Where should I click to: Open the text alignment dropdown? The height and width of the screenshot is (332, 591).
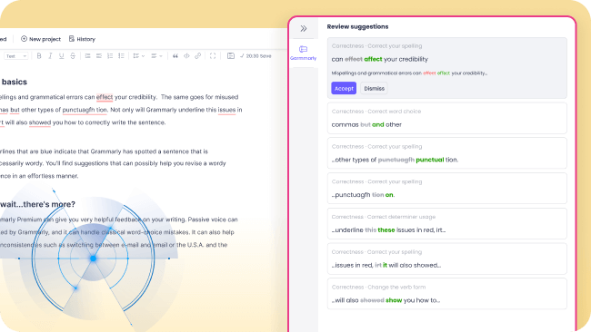(156, 56)
